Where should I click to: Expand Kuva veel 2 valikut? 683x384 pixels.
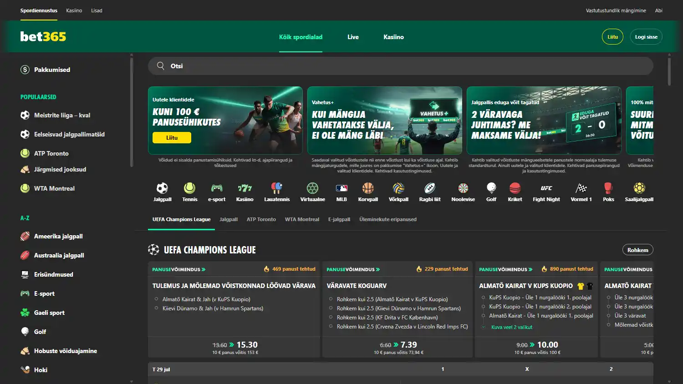tap(511, 327)
